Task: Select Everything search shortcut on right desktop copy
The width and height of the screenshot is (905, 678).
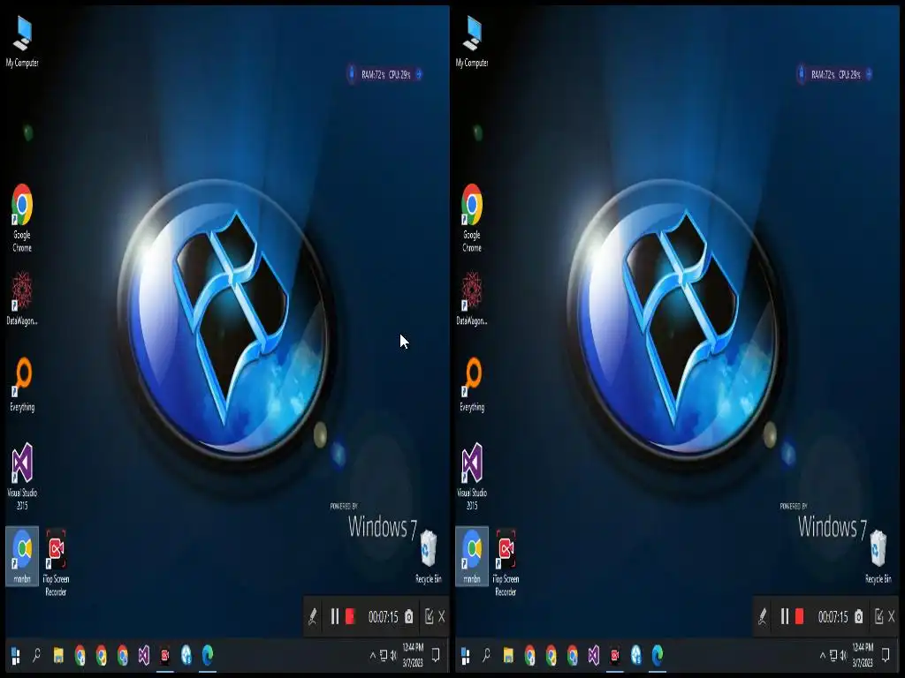Action: pos(472,385)
